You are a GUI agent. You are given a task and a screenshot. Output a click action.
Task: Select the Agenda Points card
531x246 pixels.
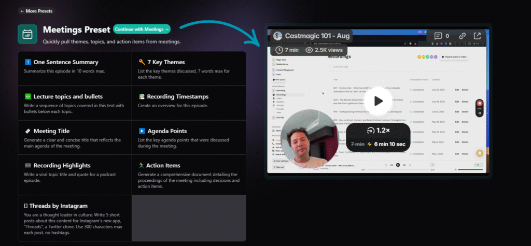tap(189, 137)
